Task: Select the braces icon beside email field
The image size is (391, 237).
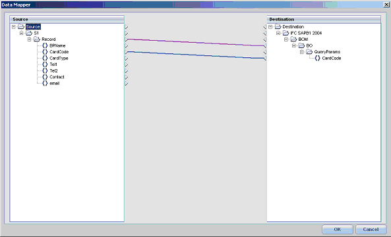Action: [x=45, y=83]
